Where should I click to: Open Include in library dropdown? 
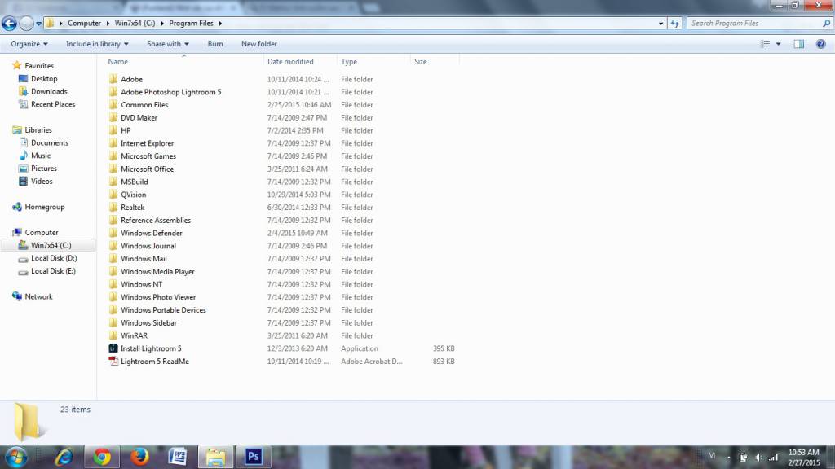pyautogui.click(x=97, y=44)
